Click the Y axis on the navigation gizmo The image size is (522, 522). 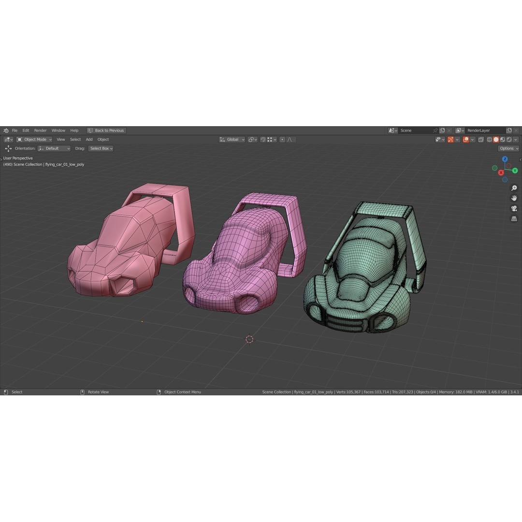515,171
